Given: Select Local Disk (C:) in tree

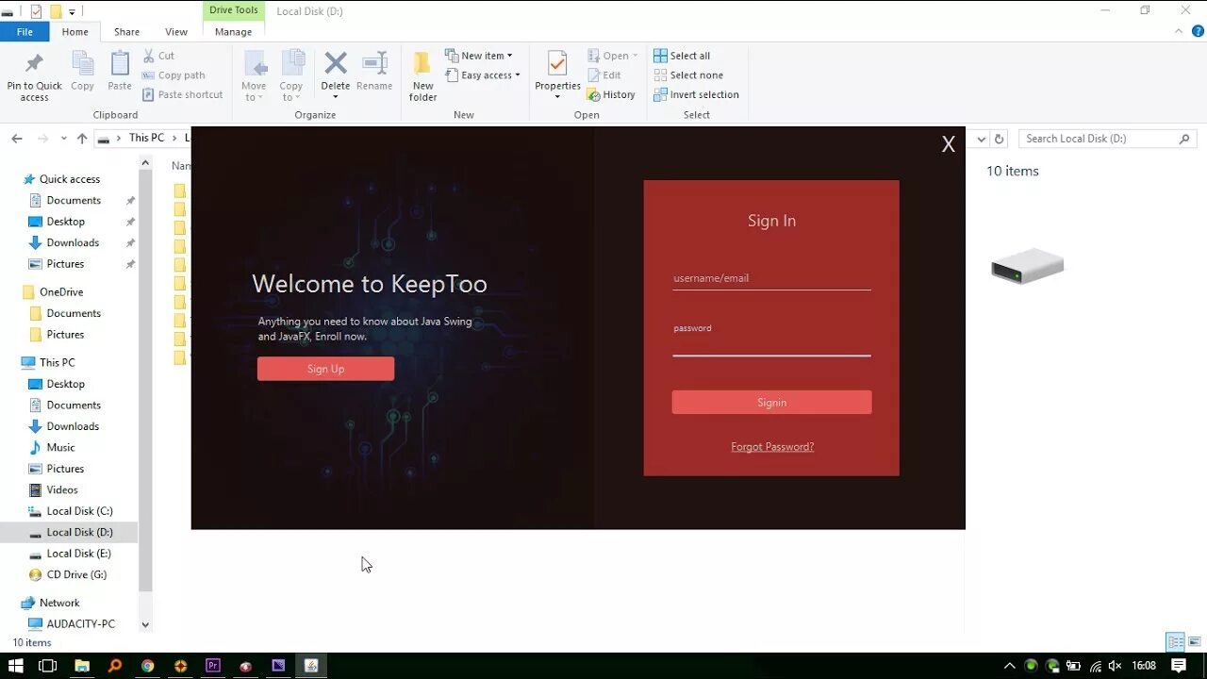Looking at the screenshot, I should coord(79,511).
